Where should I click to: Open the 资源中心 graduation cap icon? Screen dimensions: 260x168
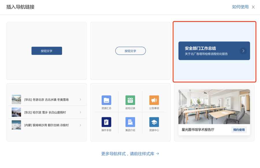[x=154, y=122]
